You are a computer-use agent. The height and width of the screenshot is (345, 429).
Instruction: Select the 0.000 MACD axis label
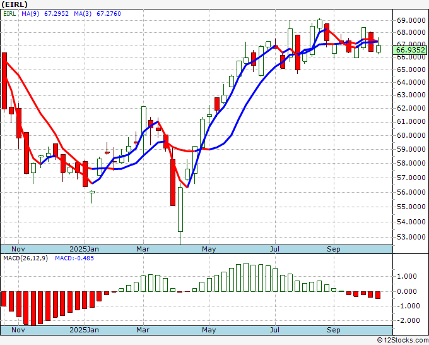click(x=408, y=291)
